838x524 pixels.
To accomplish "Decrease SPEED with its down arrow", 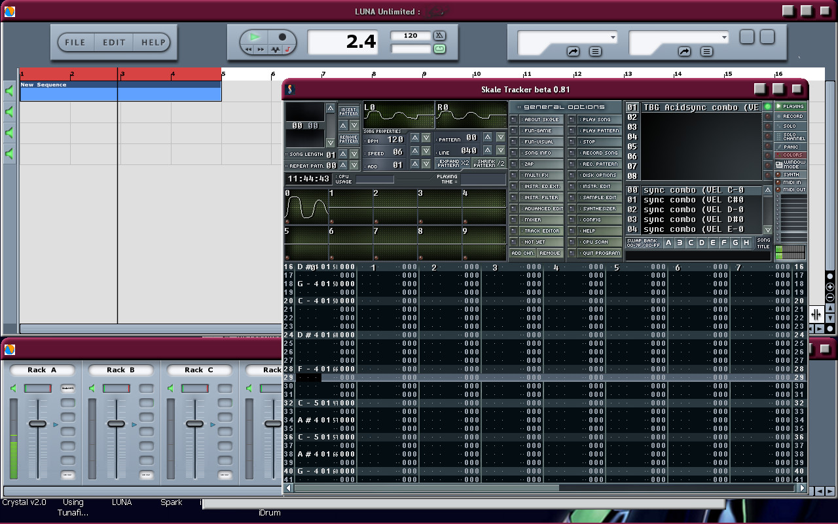I will 426,151.
